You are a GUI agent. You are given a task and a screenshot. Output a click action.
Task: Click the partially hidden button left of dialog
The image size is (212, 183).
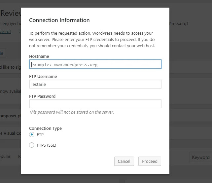(x=3, y=53)
